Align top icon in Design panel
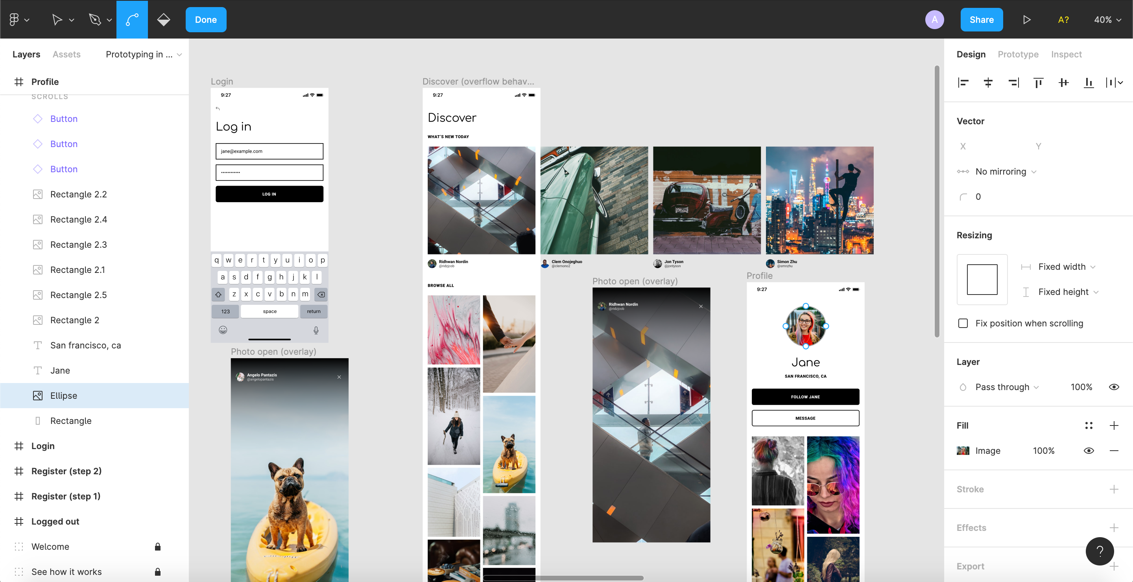Viewport: 1133px width, 582px height. point(1039,82)
